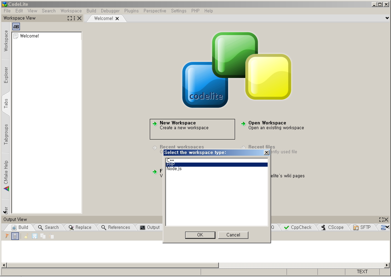Open the PHP menu
The height and width of the screenshot is (277, 391).
(x=195, y=11)
